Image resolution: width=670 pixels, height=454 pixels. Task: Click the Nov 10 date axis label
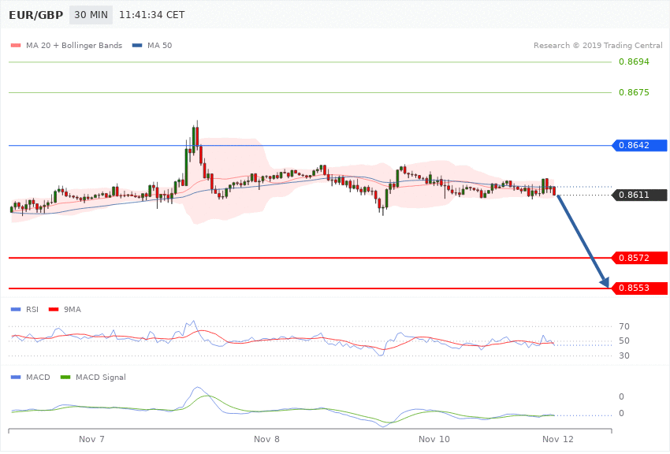(x=434, y=439)
